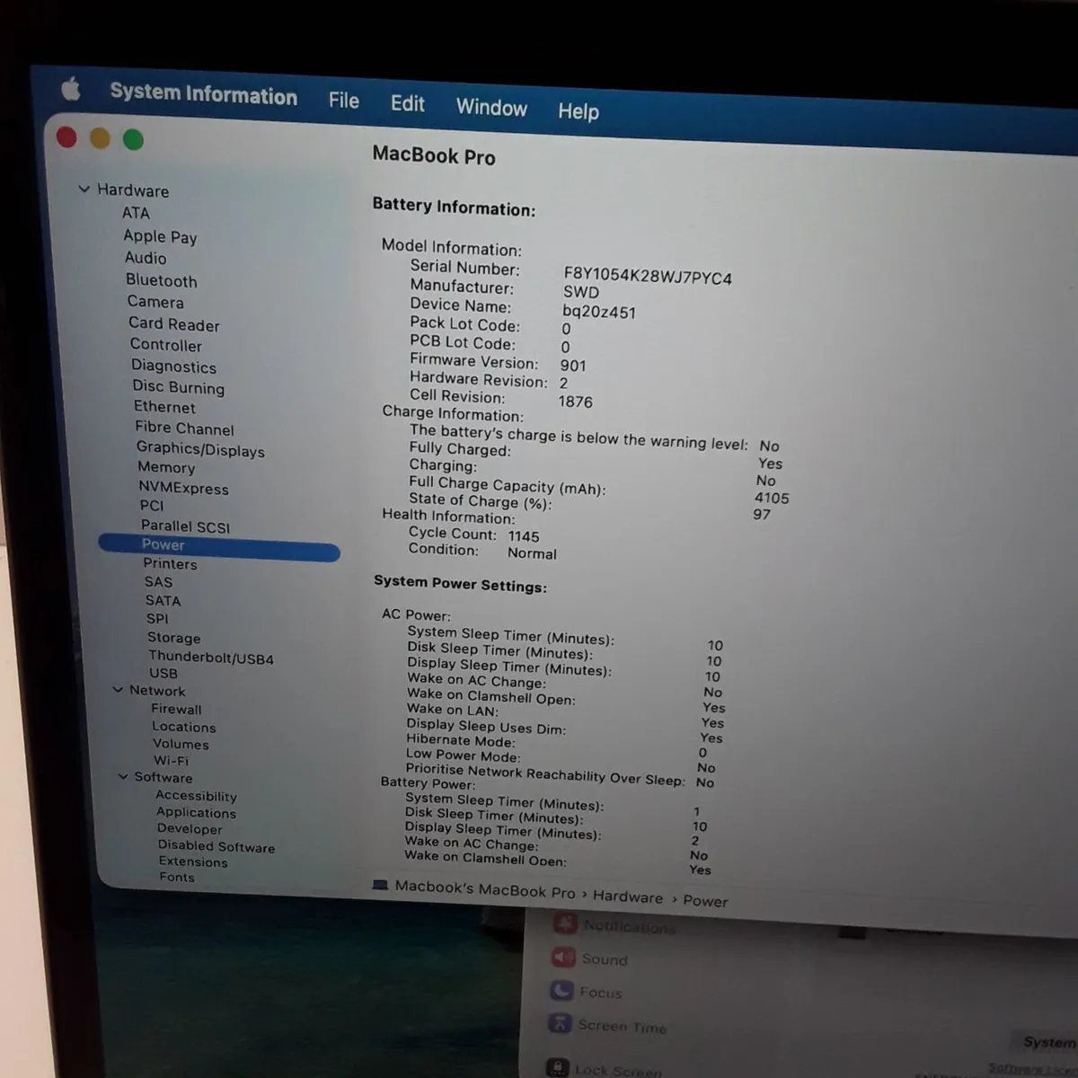The width and height of the screenshot is (1078, 1078).
Task: Select Camera in the sidebar
Action: tap(155, 302)
